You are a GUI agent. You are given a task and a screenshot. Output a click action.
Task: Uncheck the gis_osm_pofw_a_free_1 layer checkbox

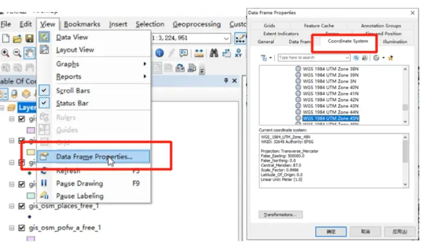(x=22, y=227)
